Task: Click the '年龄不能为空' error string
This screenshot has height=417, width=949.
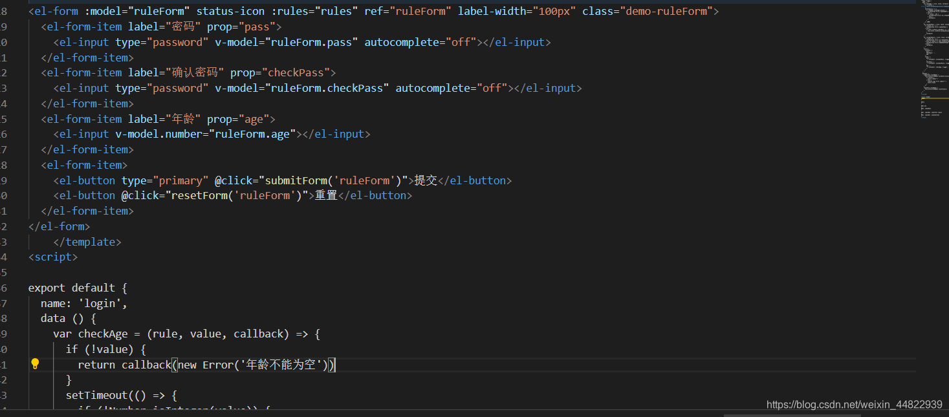Action: [x=283, y=365]
